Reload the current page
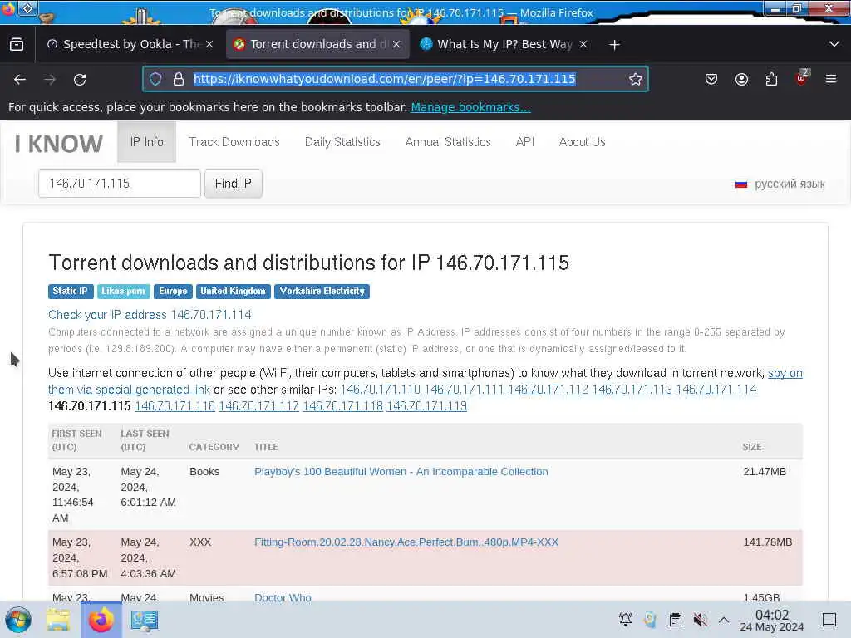The height and width of the screenshot is (638, 851). click(80, 80)
